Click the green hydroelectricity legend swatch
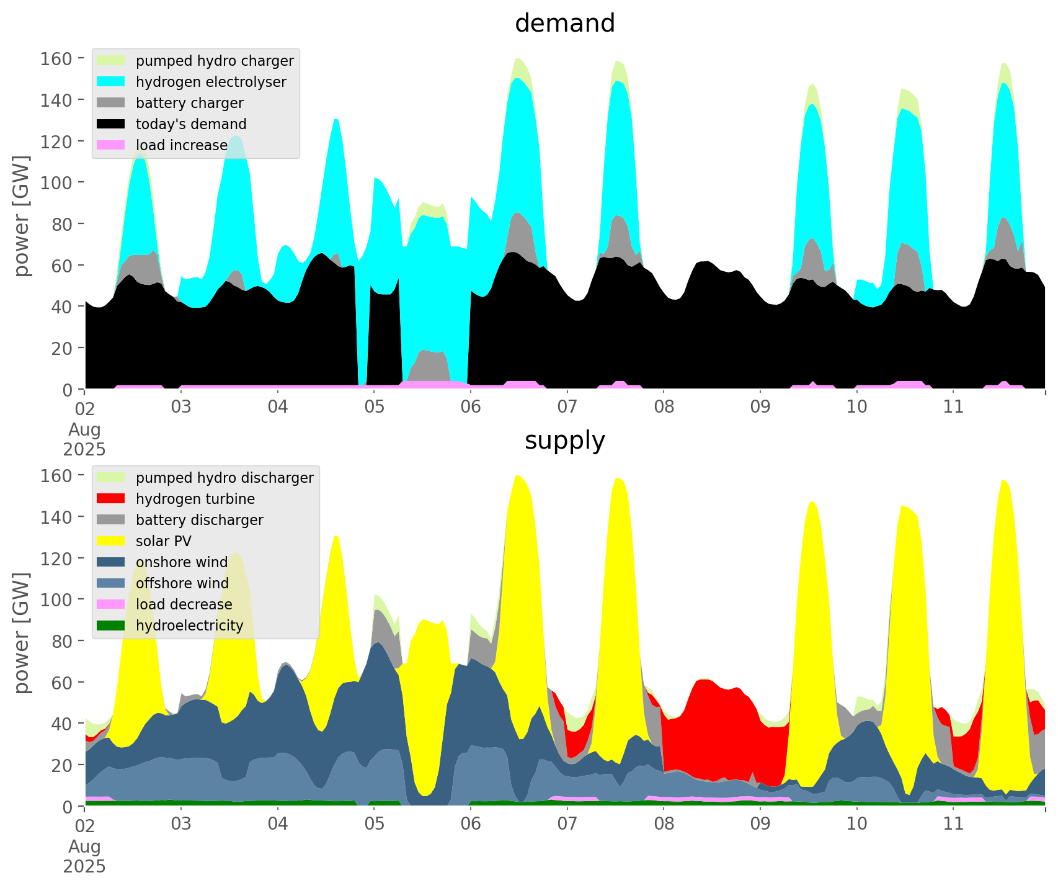This screenshot has width=1058, height=888. [x=111, y=626]
